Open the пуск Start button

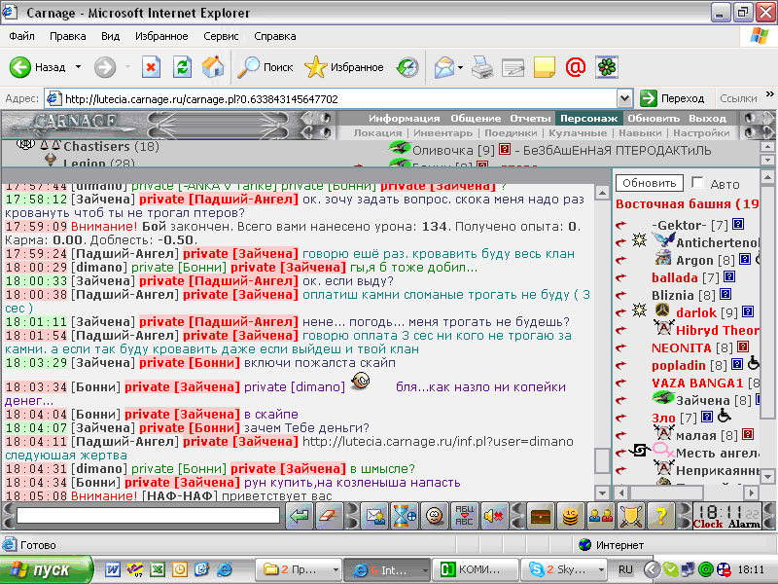point(46,569)
